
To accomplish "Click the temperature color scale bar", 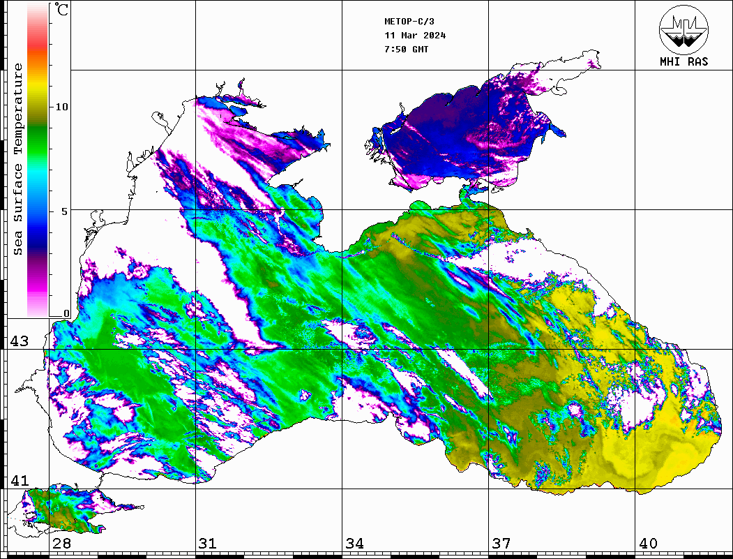I will click(x=38, y=160).
